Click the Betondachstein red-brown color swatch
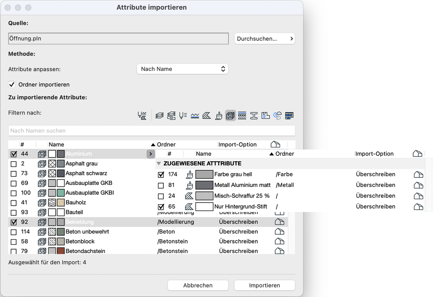The height and width of the screenshot is (297, 435). (61, 251)
